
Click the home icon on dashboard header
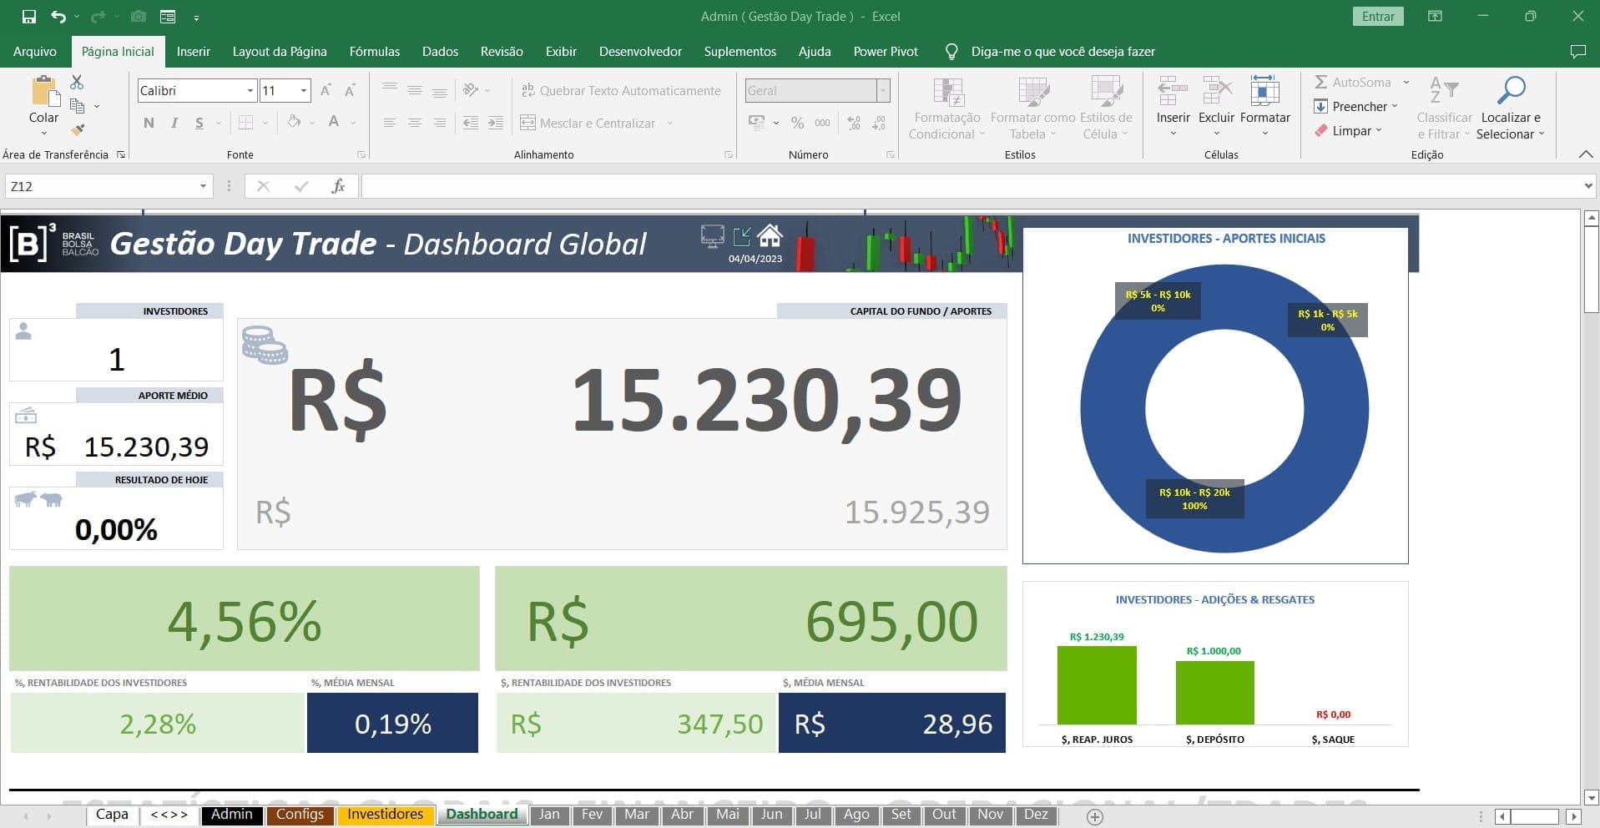click(x=770, y=235)
